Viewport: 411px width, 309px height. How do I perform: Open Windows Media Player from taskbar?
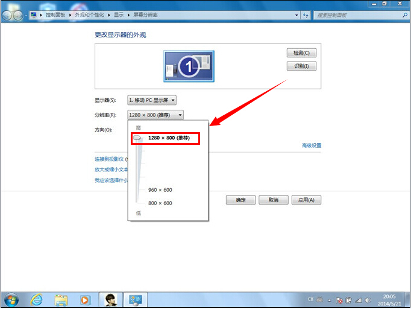tap(85, 299)
